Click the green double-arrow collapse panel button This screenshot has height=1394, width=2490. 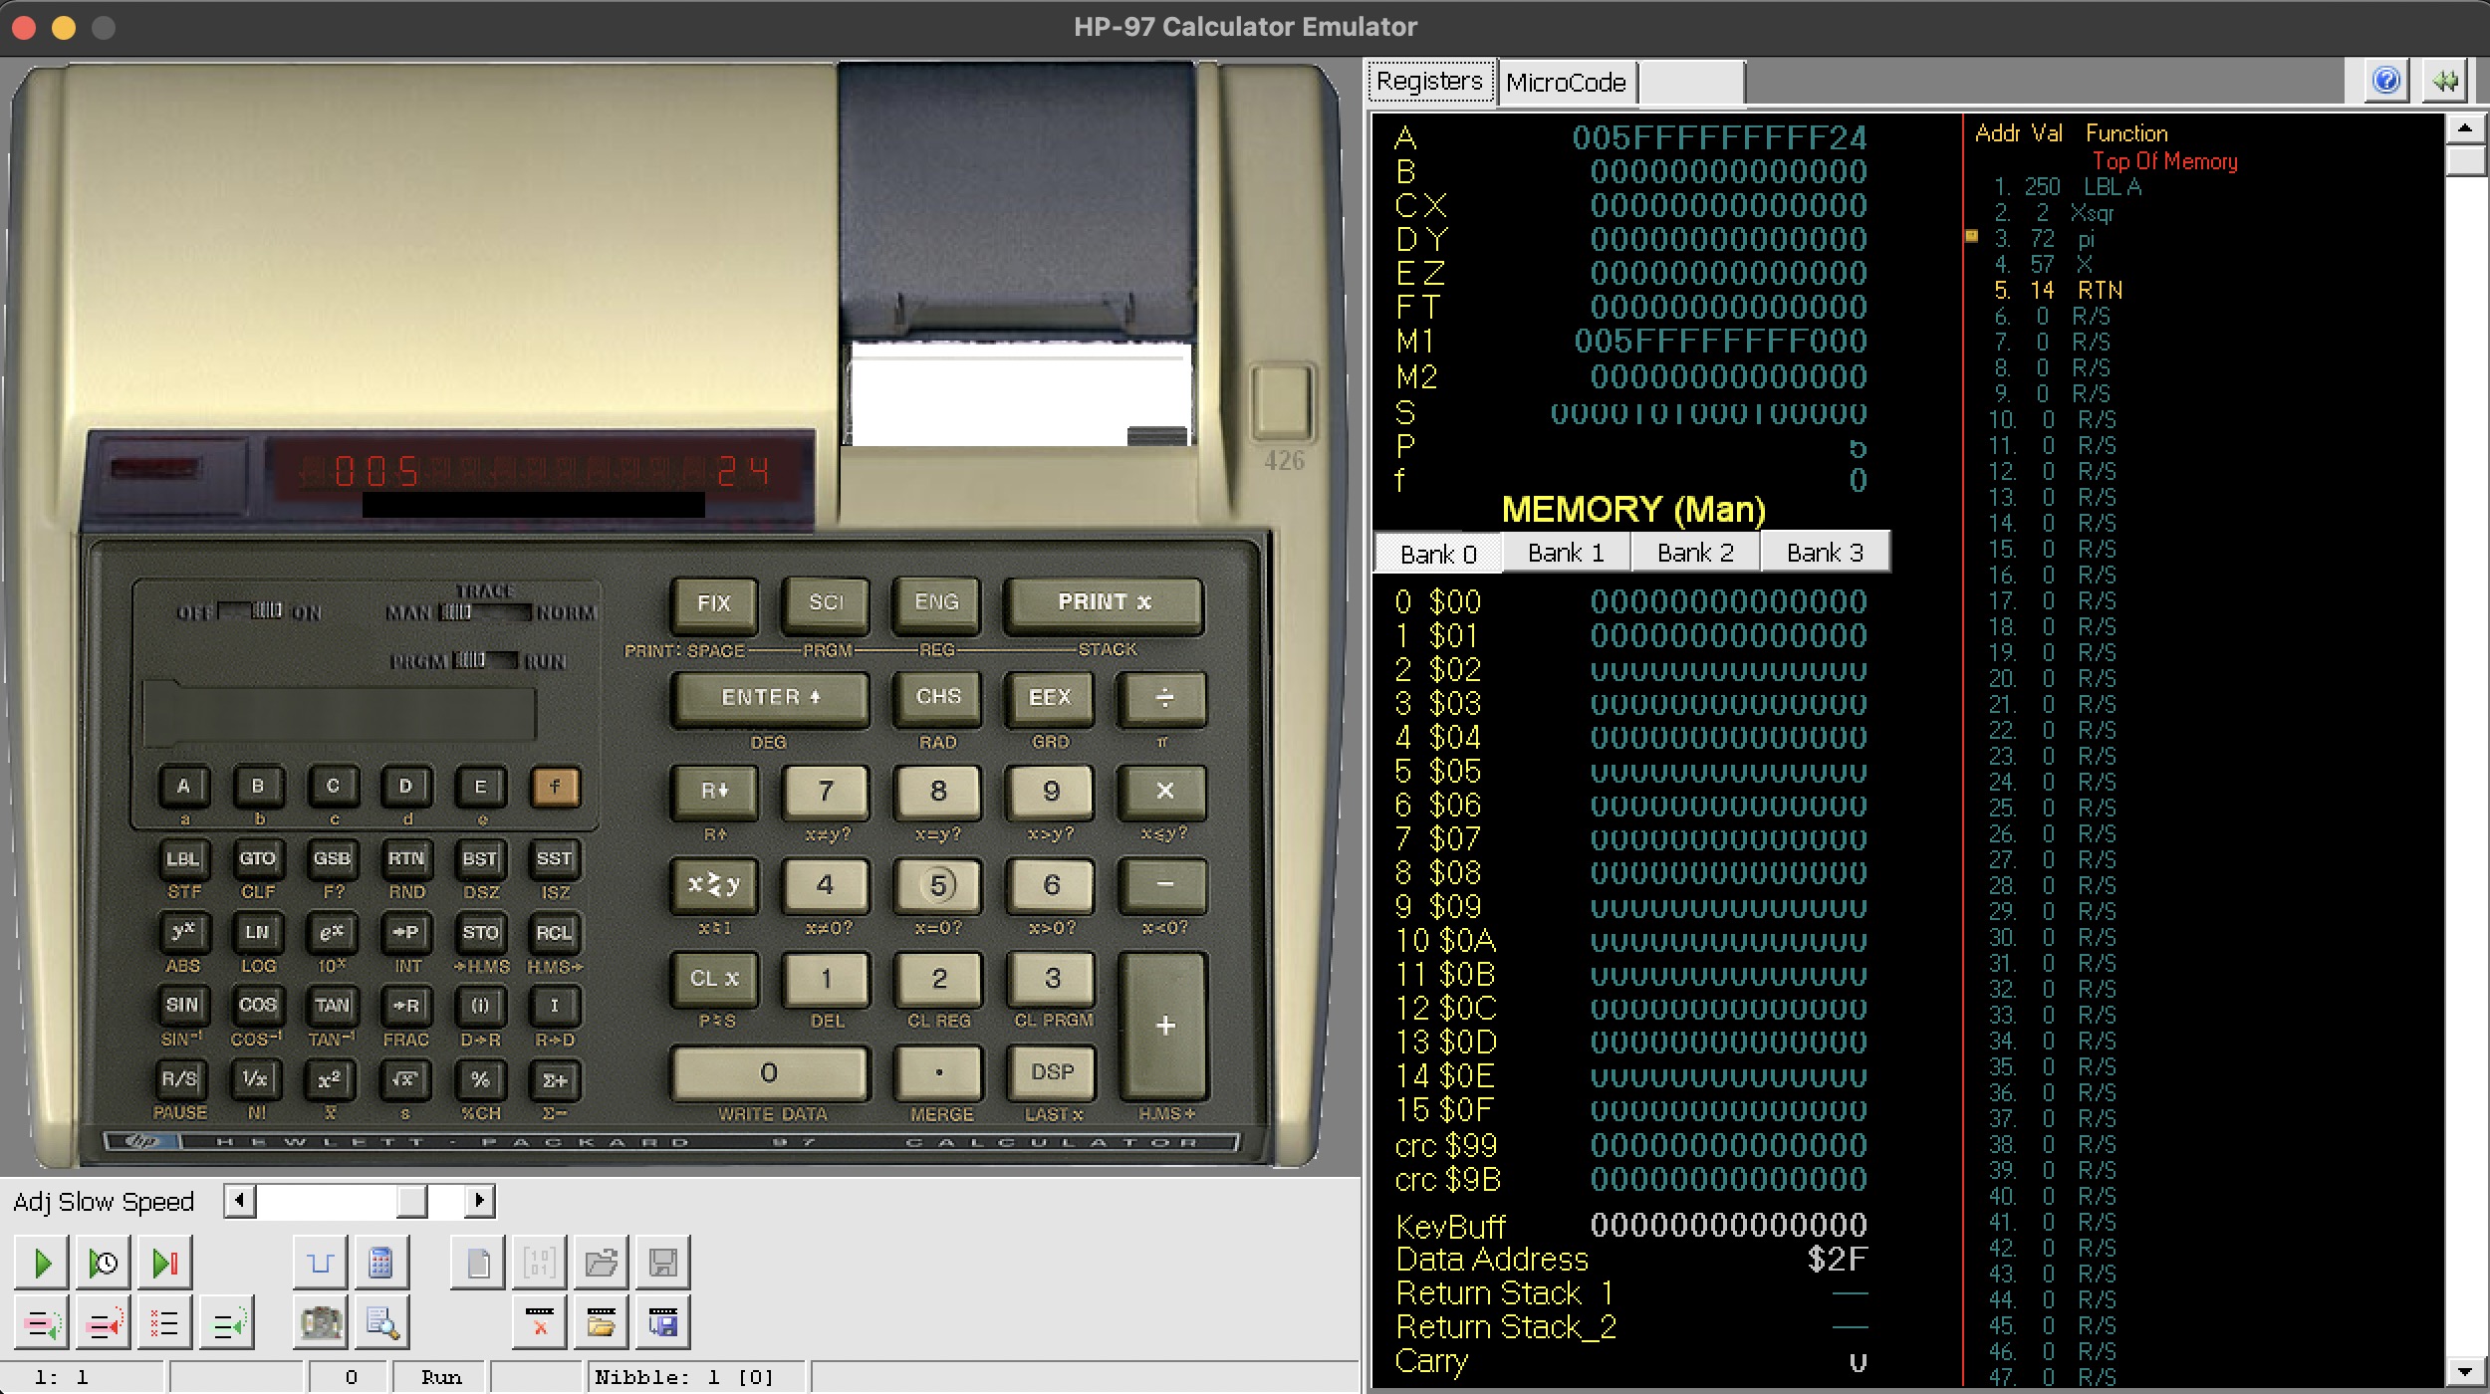[x=2446, y=81]
